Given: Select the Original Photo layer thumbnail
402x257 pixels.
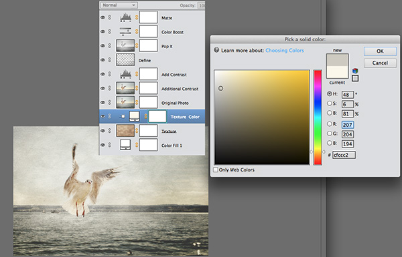Looking at the screenshot, I should point(125,102).
